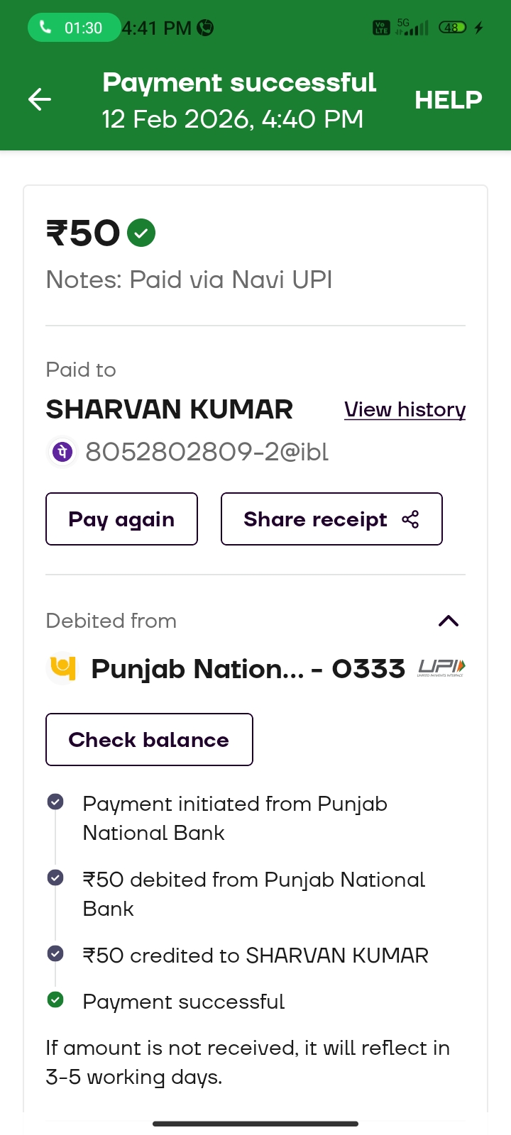The height and width of the screenshot is (1135, 511).
Task: Tap the UPI ID 8052802809-2@ibl
Action: (207, 452)
